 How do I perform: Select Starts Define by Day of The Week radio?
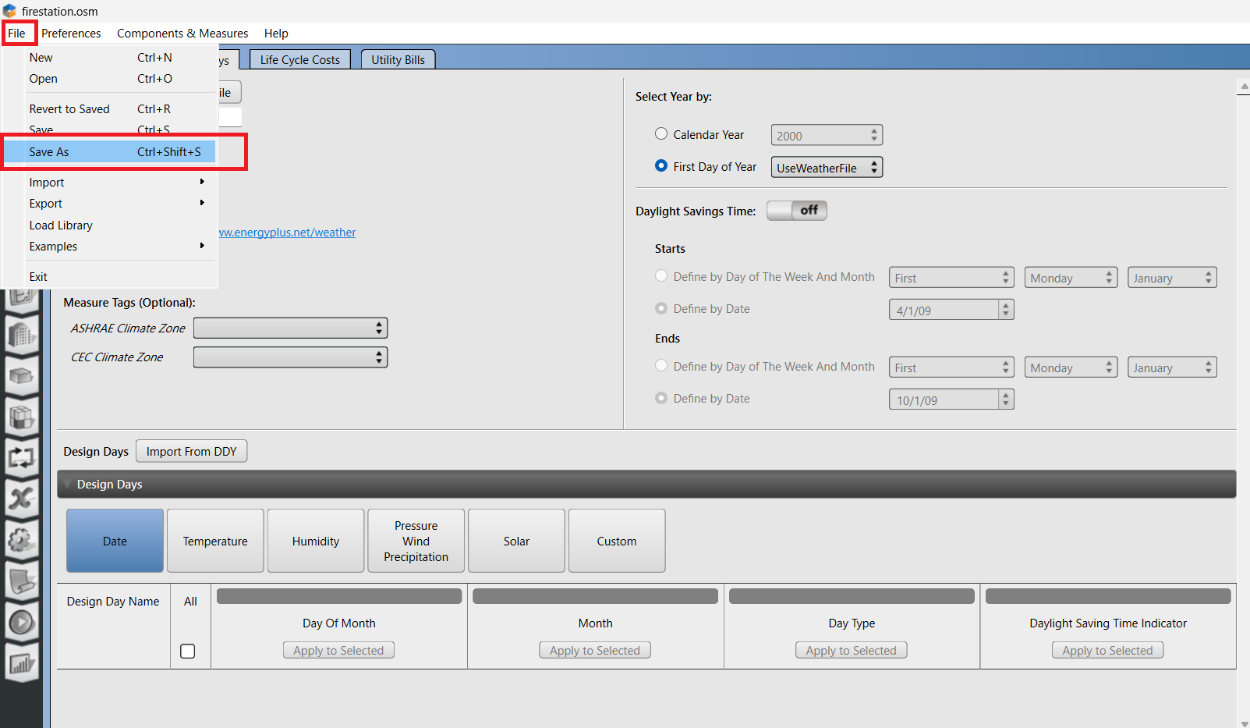[661, 276]
